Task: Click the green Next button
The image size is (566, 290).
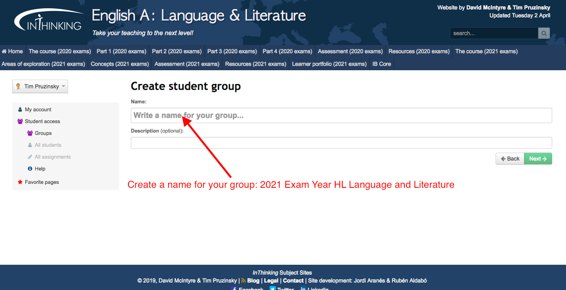Action: 538,159
